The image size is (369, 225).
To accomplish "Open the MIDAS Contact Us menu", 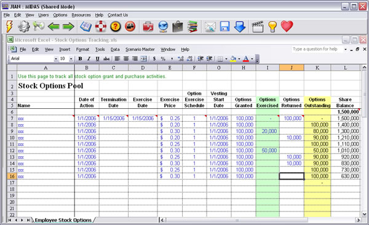I will point(117,15).
